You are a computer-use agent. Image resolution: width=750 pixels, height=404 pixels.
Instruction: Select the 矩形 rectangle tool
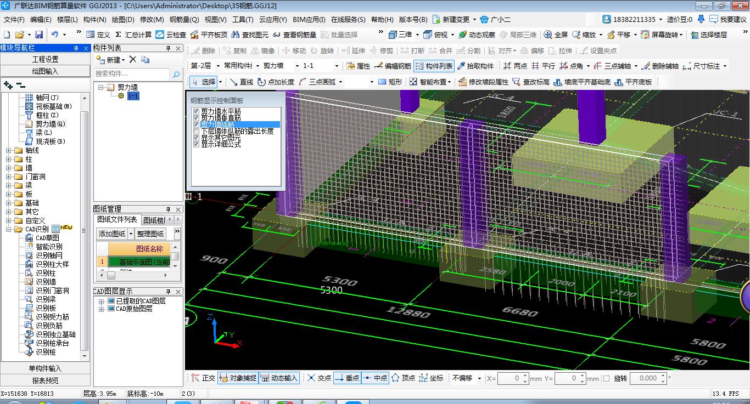(x=390, y=82)
